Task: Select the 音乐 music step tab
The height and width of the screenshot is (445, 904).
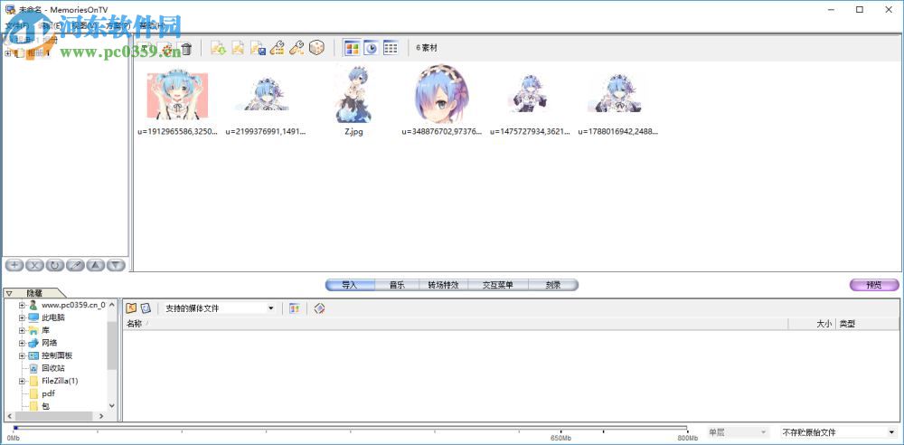Action: click(x=397, y=285)
